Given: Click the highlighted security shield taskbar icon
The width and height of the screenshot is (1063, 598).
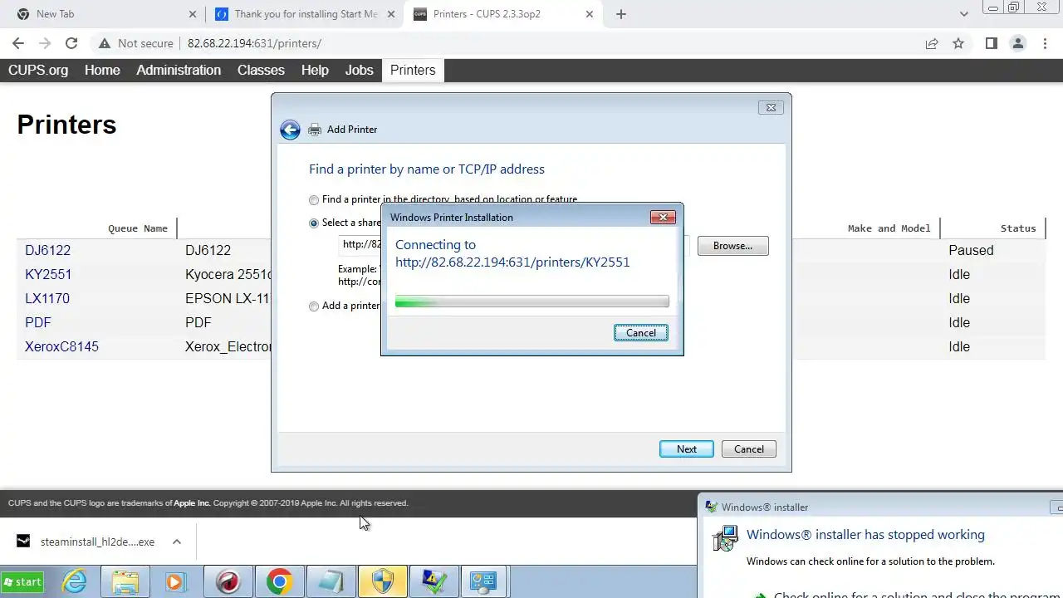Looking at the screenshot, I should [382, 581].
